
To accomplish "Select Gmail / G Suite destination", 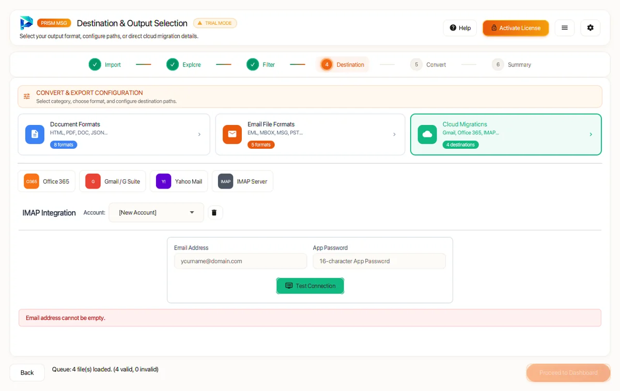I will (113, 181).
